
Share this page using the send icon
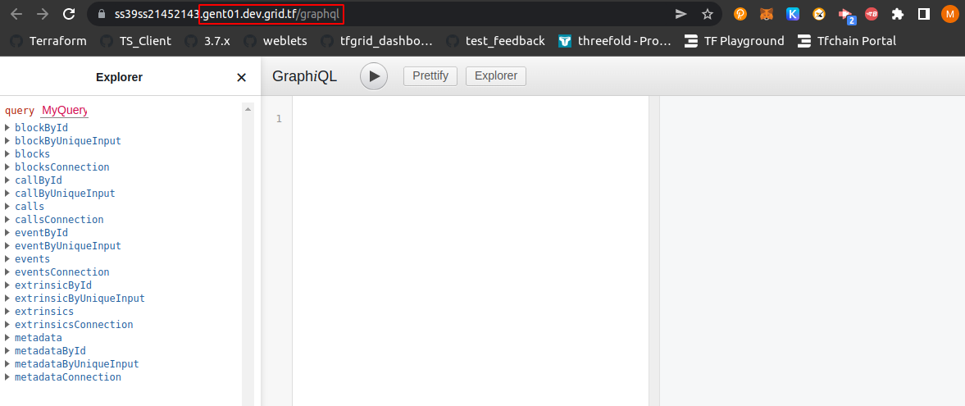681,14
